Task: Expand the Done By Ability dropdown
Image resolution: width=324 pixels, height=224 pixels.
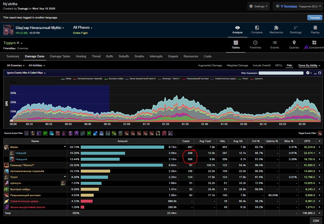Action: tap(309, 65)
